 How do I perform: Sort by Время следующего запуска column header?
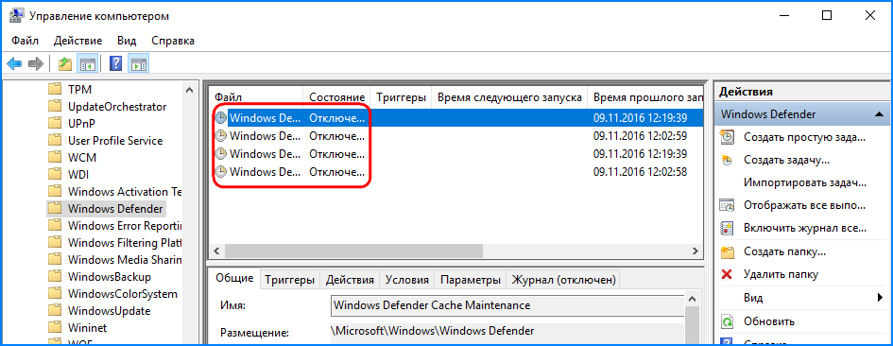click(509, 97)
